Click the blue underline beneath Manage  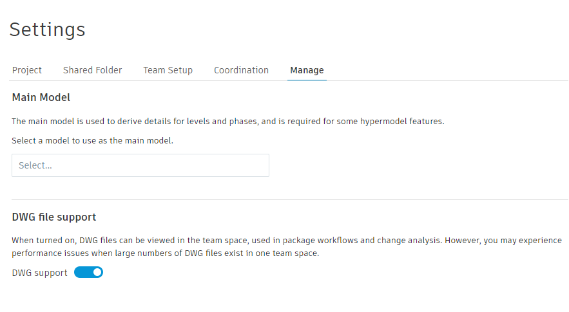(x=307, y=80)
